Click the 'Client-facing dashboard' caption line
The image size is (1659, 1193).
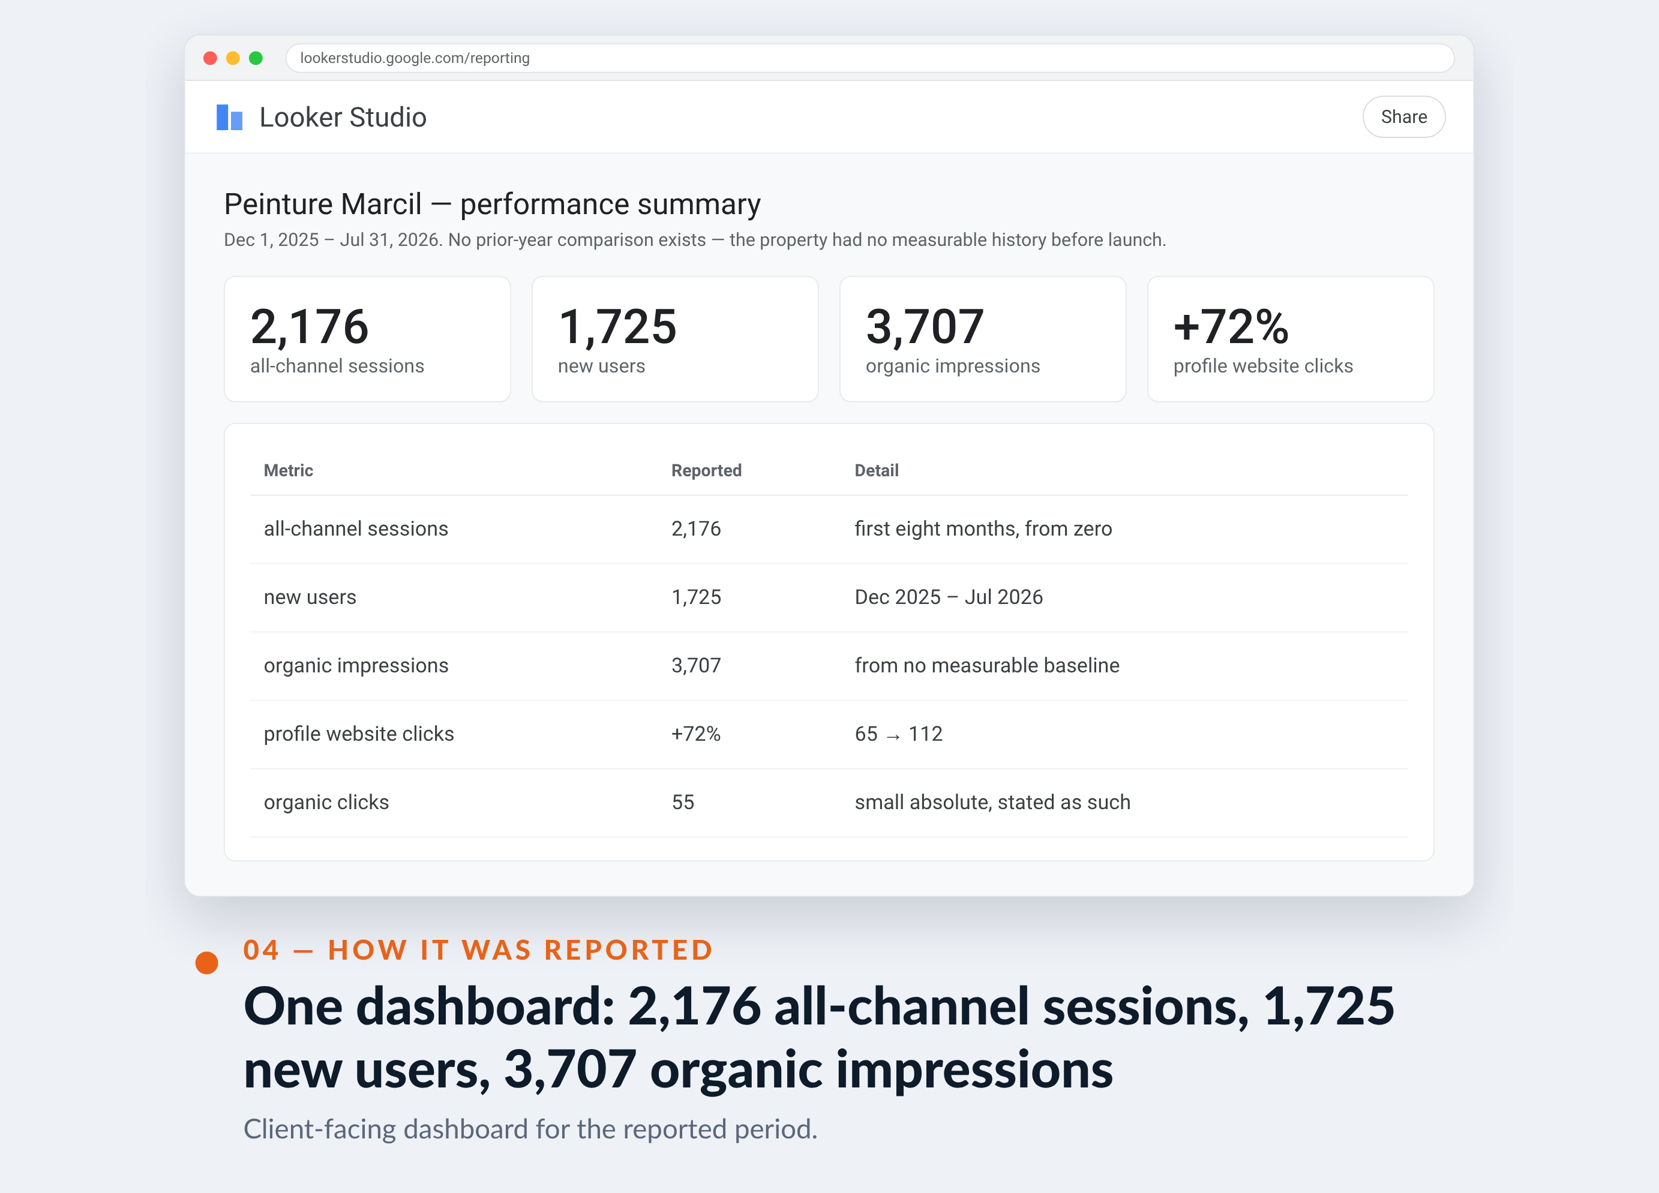tap(530, 1129)
